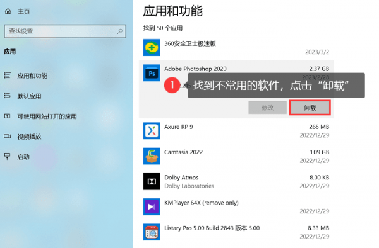This screenshot has height=248, width=379.
Task: Select the Listary Pro app icon
Action: [152, 232]
